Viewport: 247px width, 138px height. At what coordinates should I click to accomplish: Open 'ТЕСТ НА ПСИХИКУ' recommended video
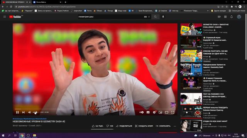[x=191, y=99]
